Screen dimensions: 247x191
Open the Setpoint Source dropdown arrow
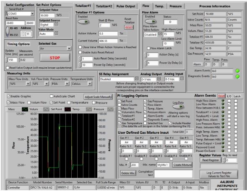point(56,24)
